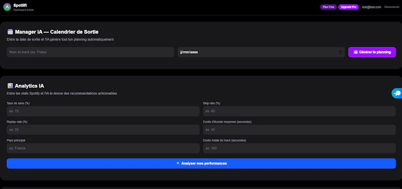Click the Spotlift brand title

(x=20, y=5)
